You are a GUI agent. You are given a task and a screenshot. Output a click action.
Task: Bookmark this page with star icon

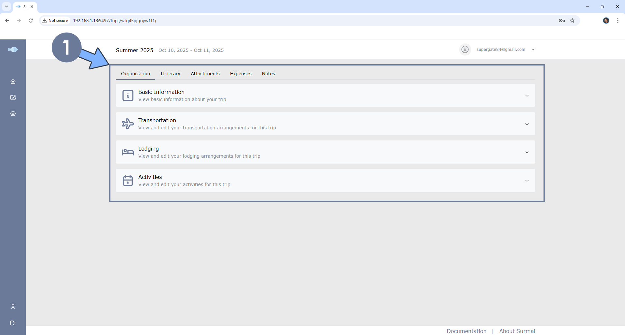(572, 21)
